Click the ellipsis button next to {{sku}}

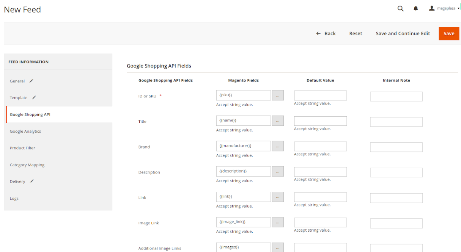pos(278,95)
